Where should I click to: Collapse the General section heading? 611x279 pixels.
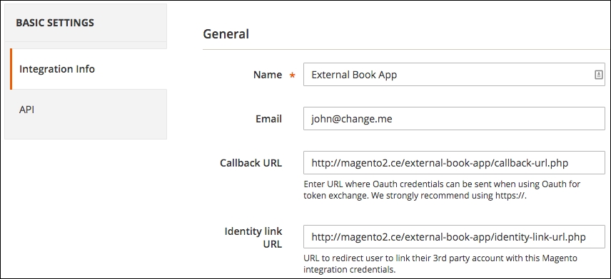pyautogui.click(x=226, y=33)
